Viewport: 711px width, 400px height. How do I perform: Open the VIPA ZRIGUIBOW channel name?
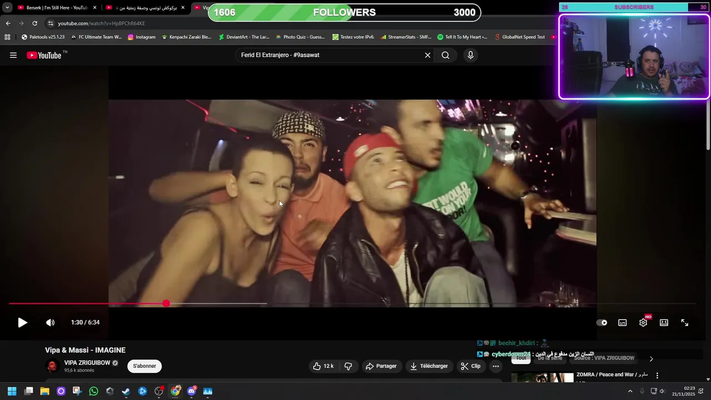click(x=87, y=363)
